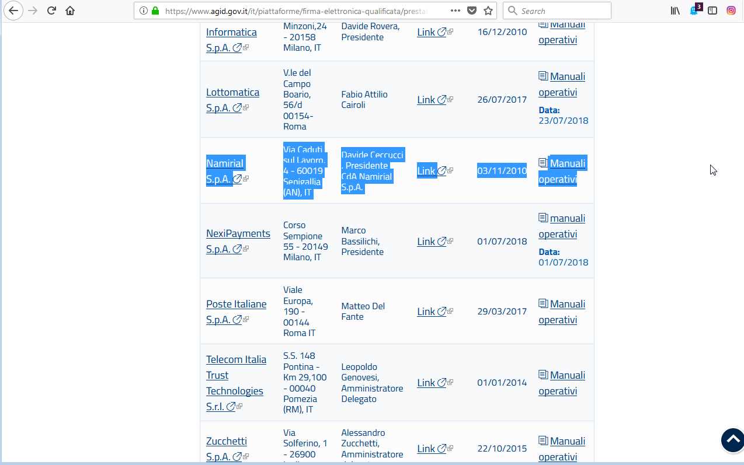Open the browser home page
Image resolution: width=744 pixels, height=465 pixels.
pyautogui.click(x=70, y=11)
